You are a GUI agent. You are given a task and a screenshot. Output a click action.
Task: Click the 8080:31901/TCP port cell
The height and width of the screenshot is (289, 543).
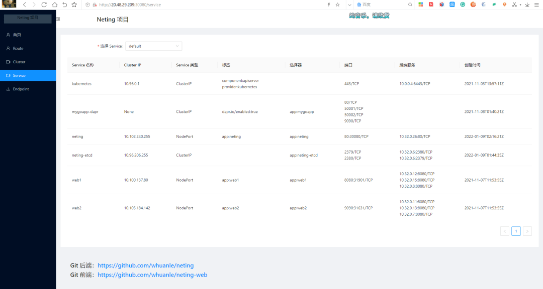click(358, 180)
